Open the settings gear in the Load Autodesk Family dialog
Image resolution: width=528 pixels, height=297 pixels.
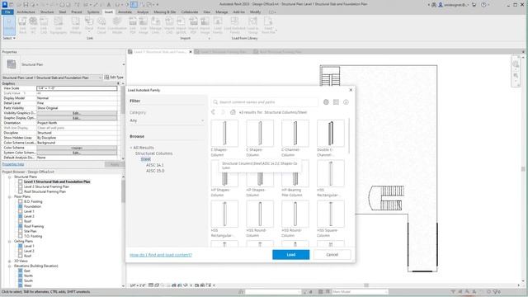(326, 102)
